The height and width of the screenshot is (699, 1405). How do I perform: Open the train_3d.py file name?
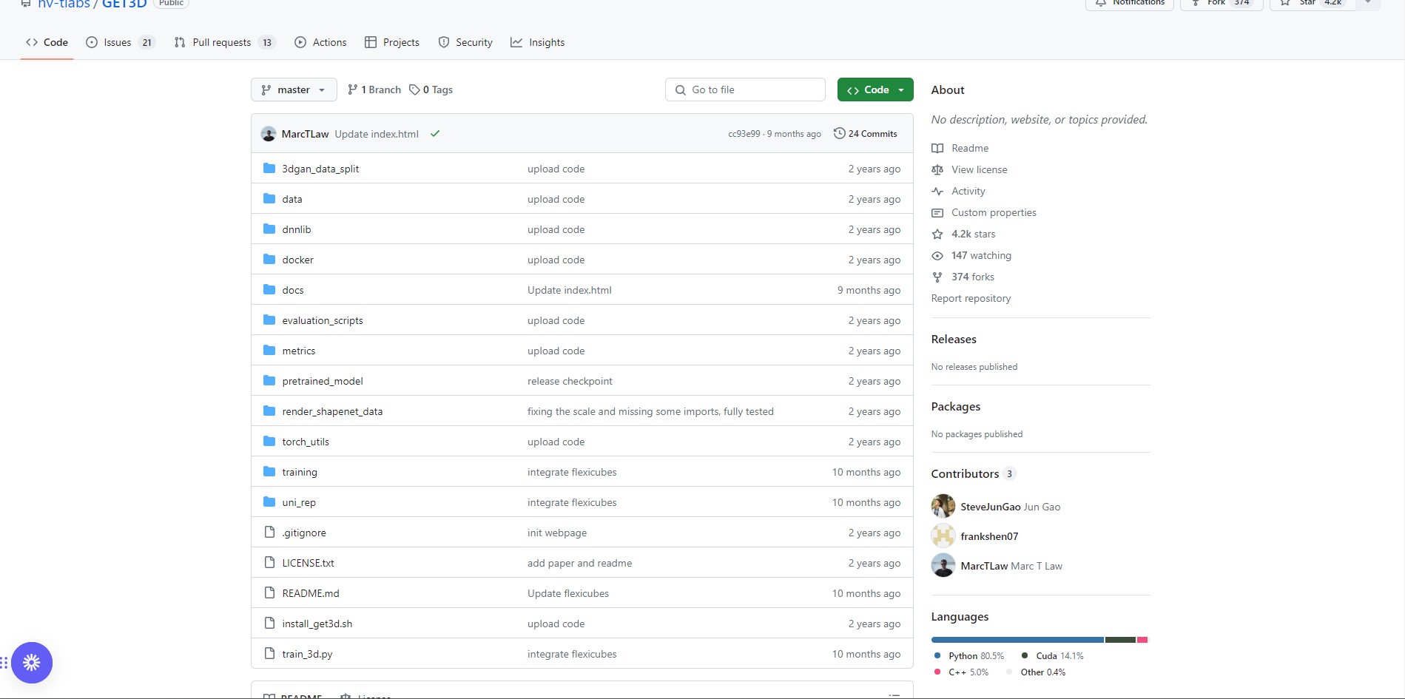click(307, 654)
